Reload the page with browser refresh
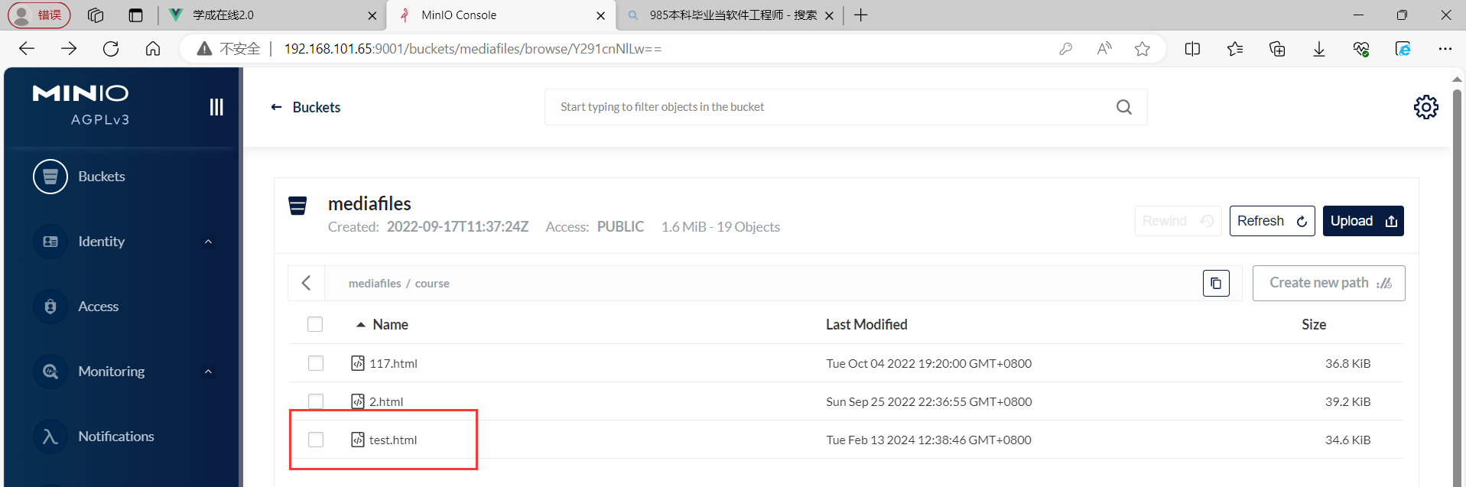 [x=111, y=49]
